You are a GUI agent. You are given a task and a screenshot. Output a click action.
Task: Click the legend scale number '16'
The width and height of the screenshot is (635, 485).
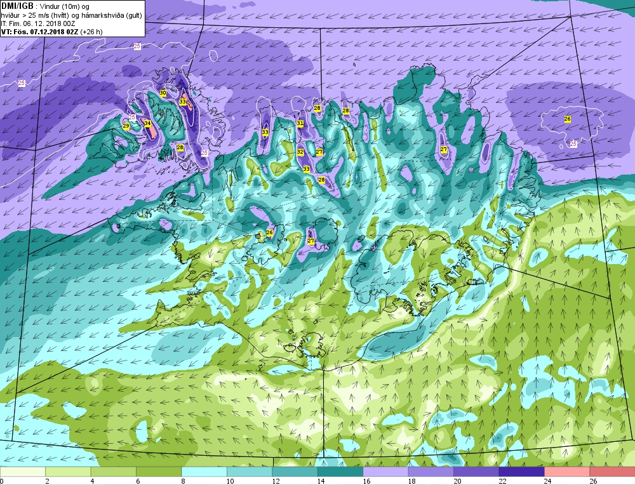[367, 481]
